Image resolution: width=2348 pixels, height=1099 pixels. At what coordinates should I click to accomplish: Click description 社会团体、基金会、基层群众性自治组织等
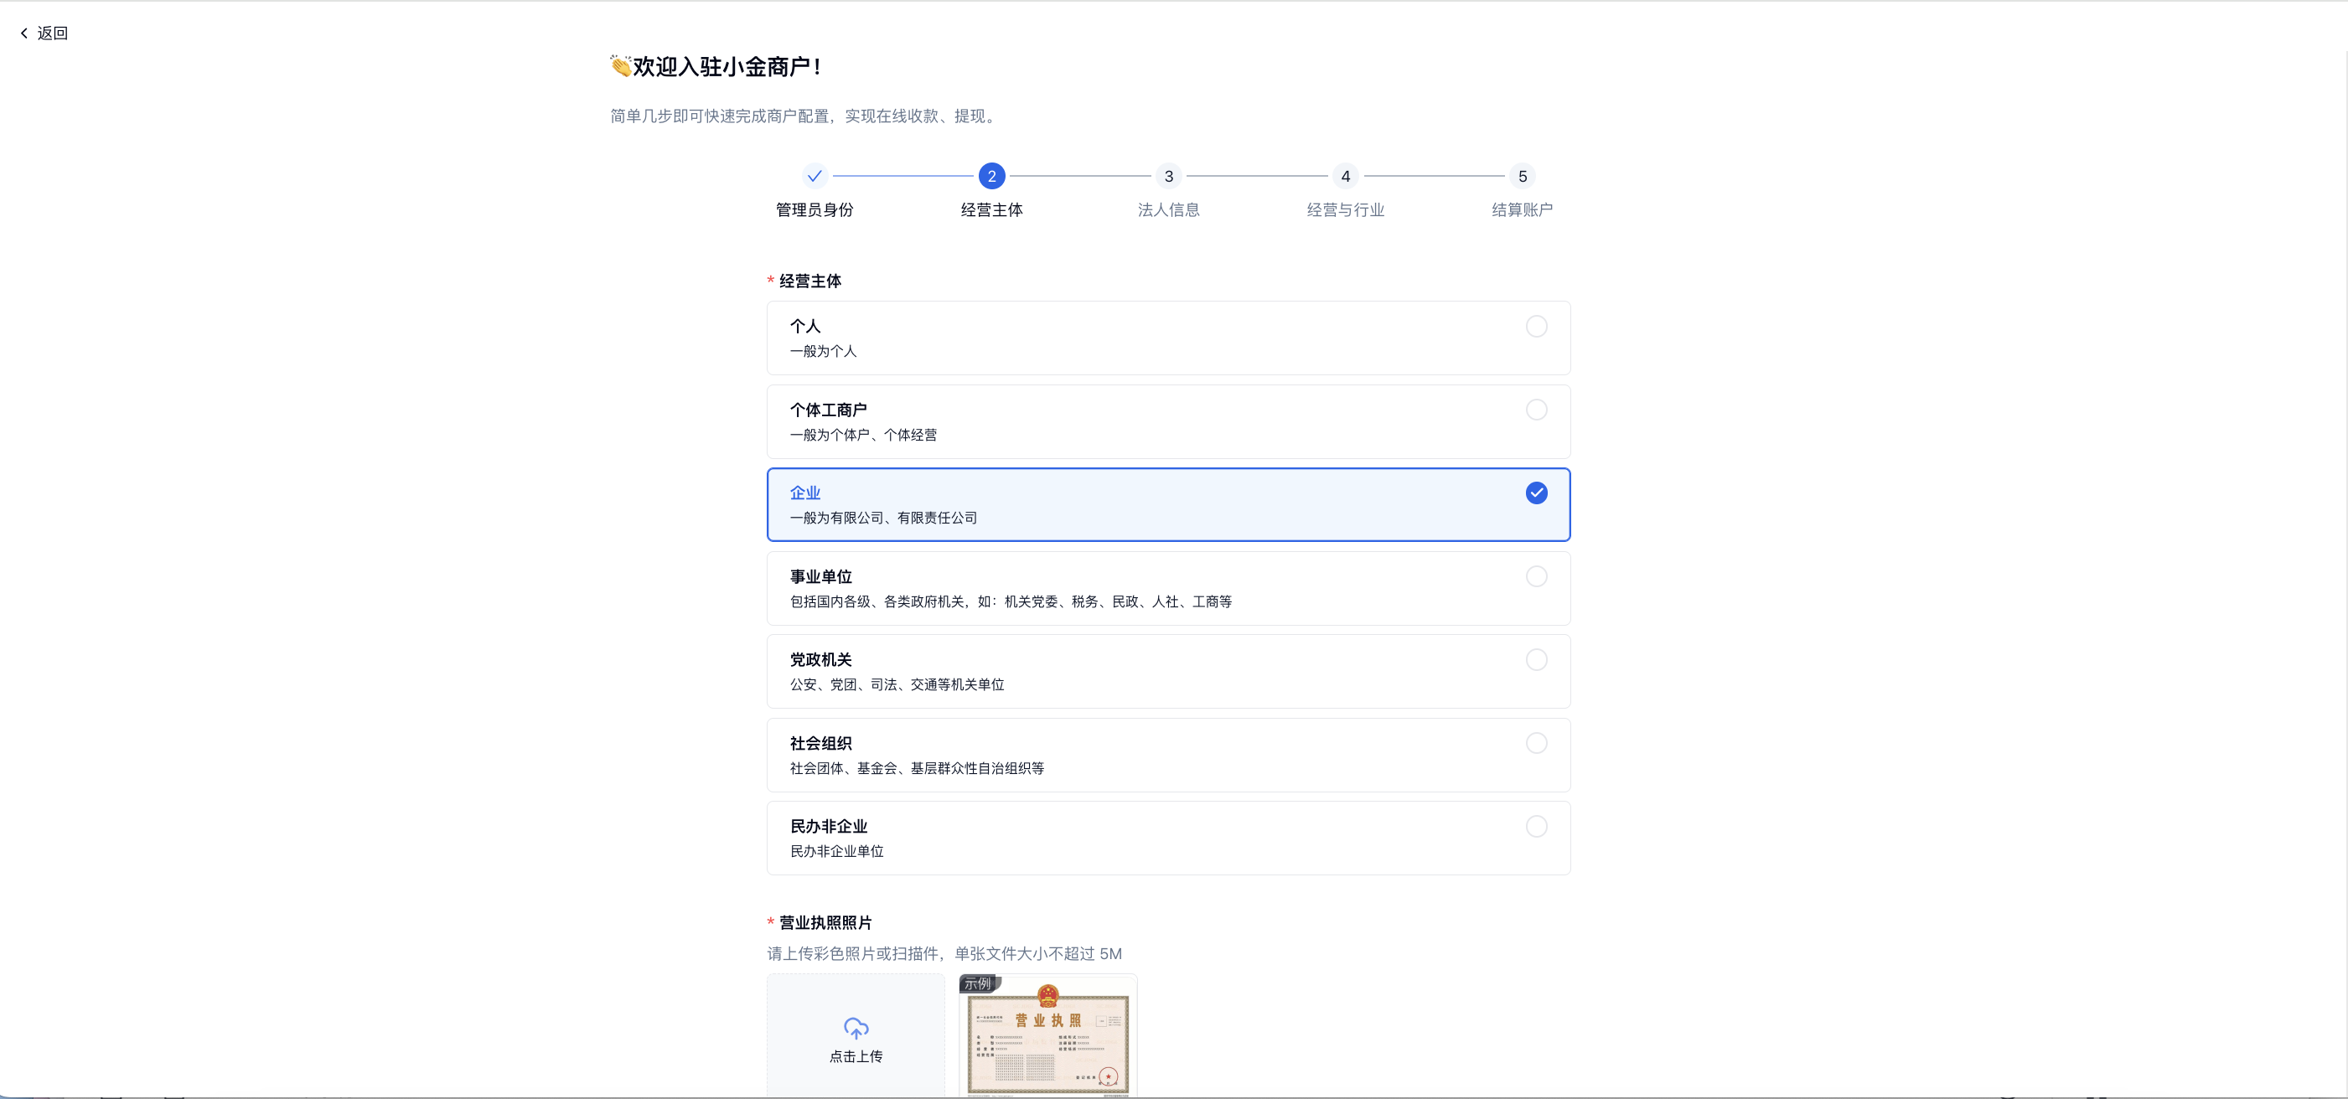917,768
